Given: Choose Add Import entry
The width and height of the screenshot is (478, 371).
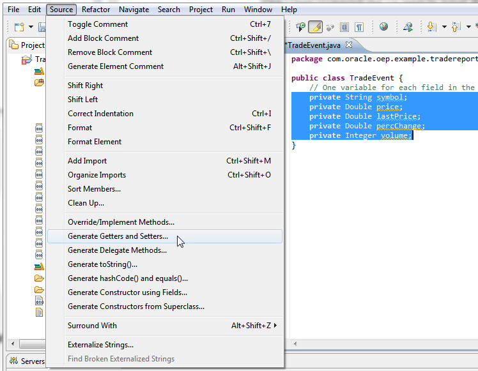Looking at the screenshot, I should (165, 161).
